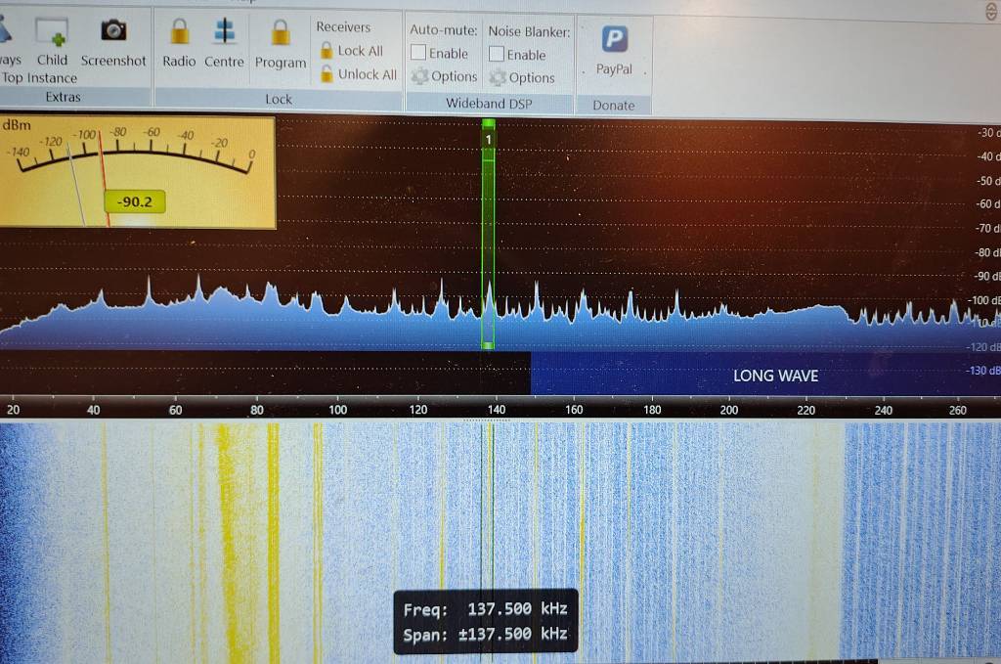This screenshot has width=1001, height=664.
Task: Lock the Radio with padlock icon
Action: tap(179, 33)
